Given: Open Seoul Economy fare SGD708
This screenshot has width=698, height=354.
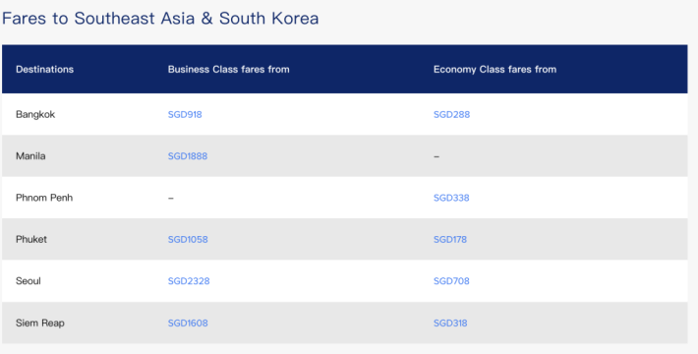Looking at the screenshot, I should 451,281.
